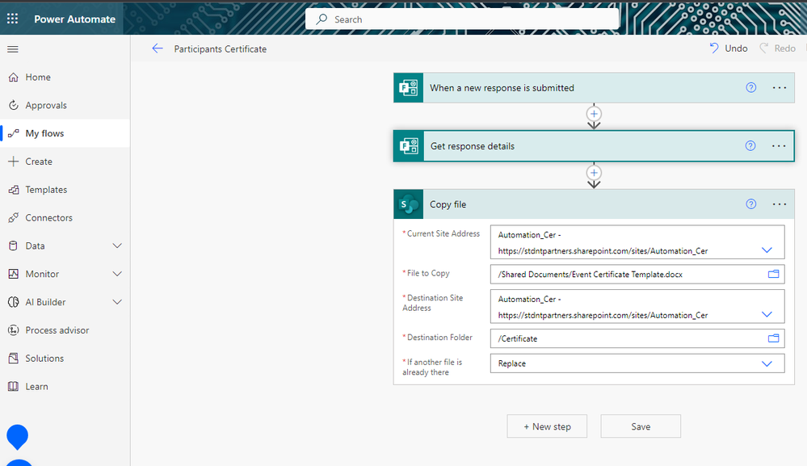The height and width of the screenshot is (466, 807).
Task: Click the Approvals icon in sidebar
Action: click(x=14, y=105)
